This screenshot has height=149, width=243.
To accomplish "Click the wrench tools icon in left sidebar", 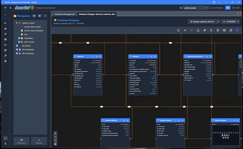I will point(5,56).
